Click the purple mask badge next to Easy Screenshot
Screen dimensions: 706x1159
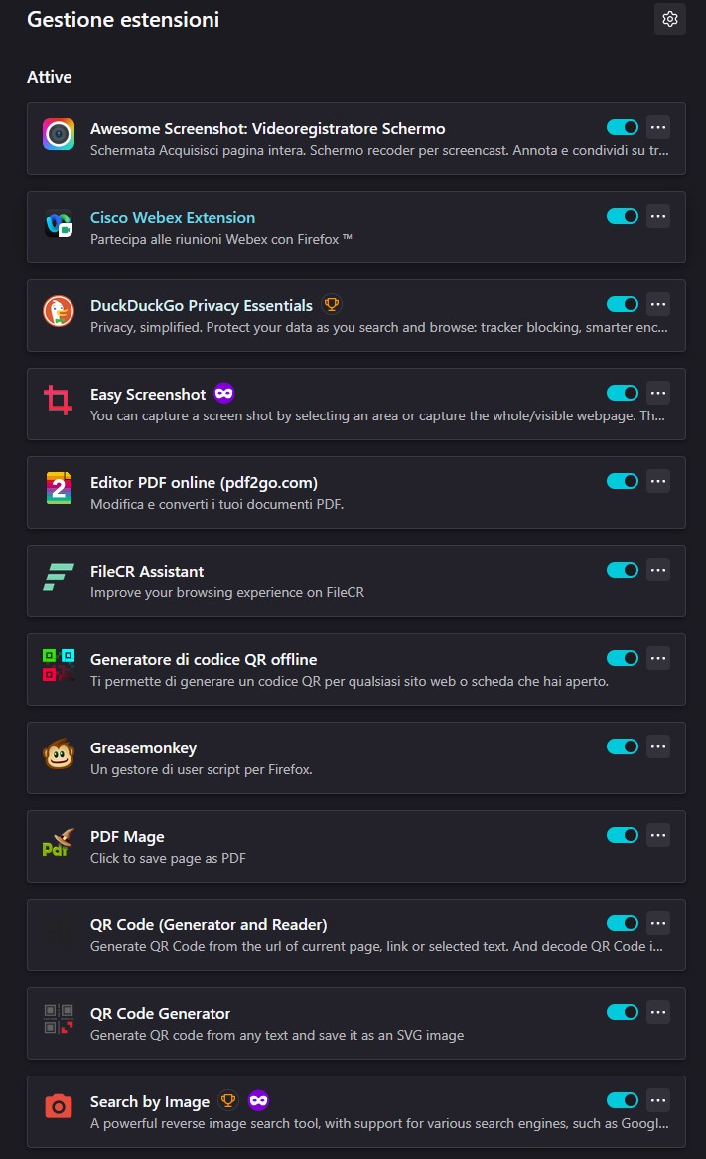point(224,393)
